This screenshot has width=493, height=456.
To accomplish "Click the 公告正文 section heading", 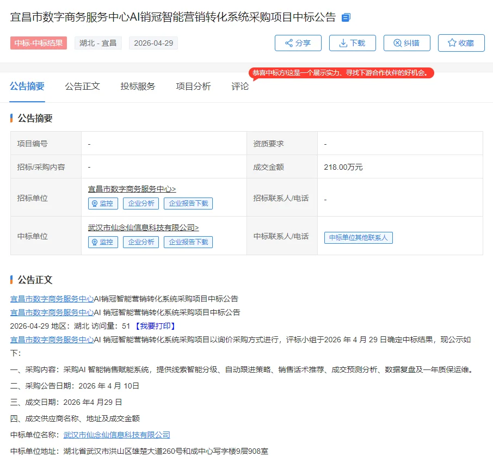I will [x=35, y=280].
